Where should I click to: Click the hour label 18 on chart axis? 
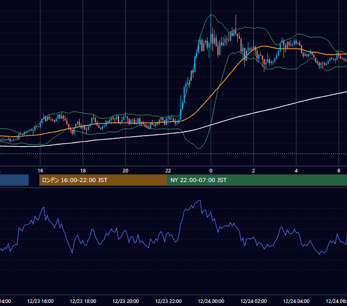click(x=83, y=171)
